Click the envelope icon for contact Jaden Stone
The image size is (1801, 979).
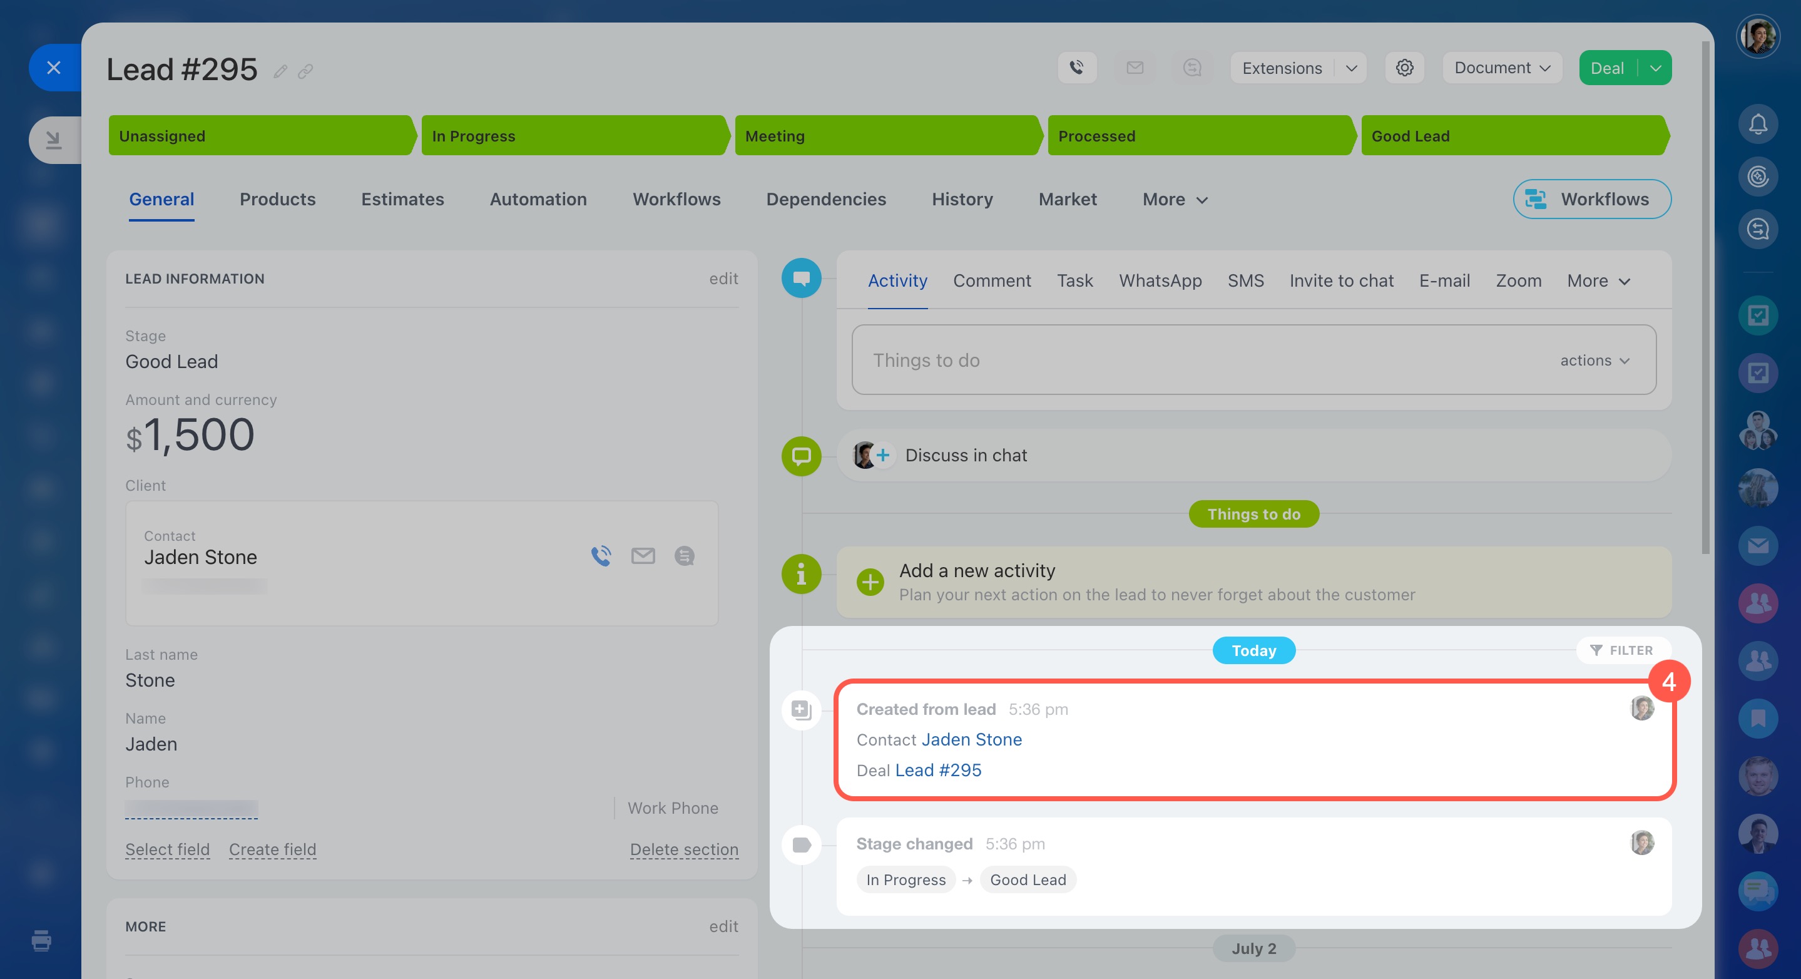643,556
